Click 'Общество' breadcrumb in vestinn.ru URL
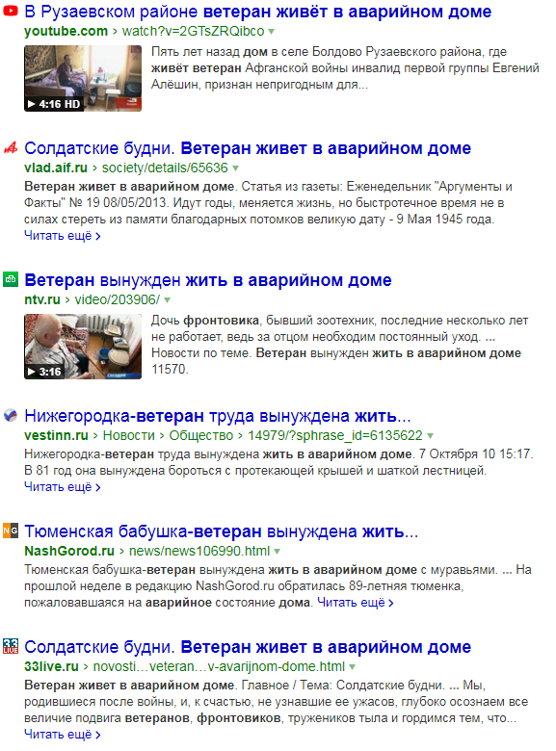The height and width of the screenshot is (751, 556). pos(200,435)
